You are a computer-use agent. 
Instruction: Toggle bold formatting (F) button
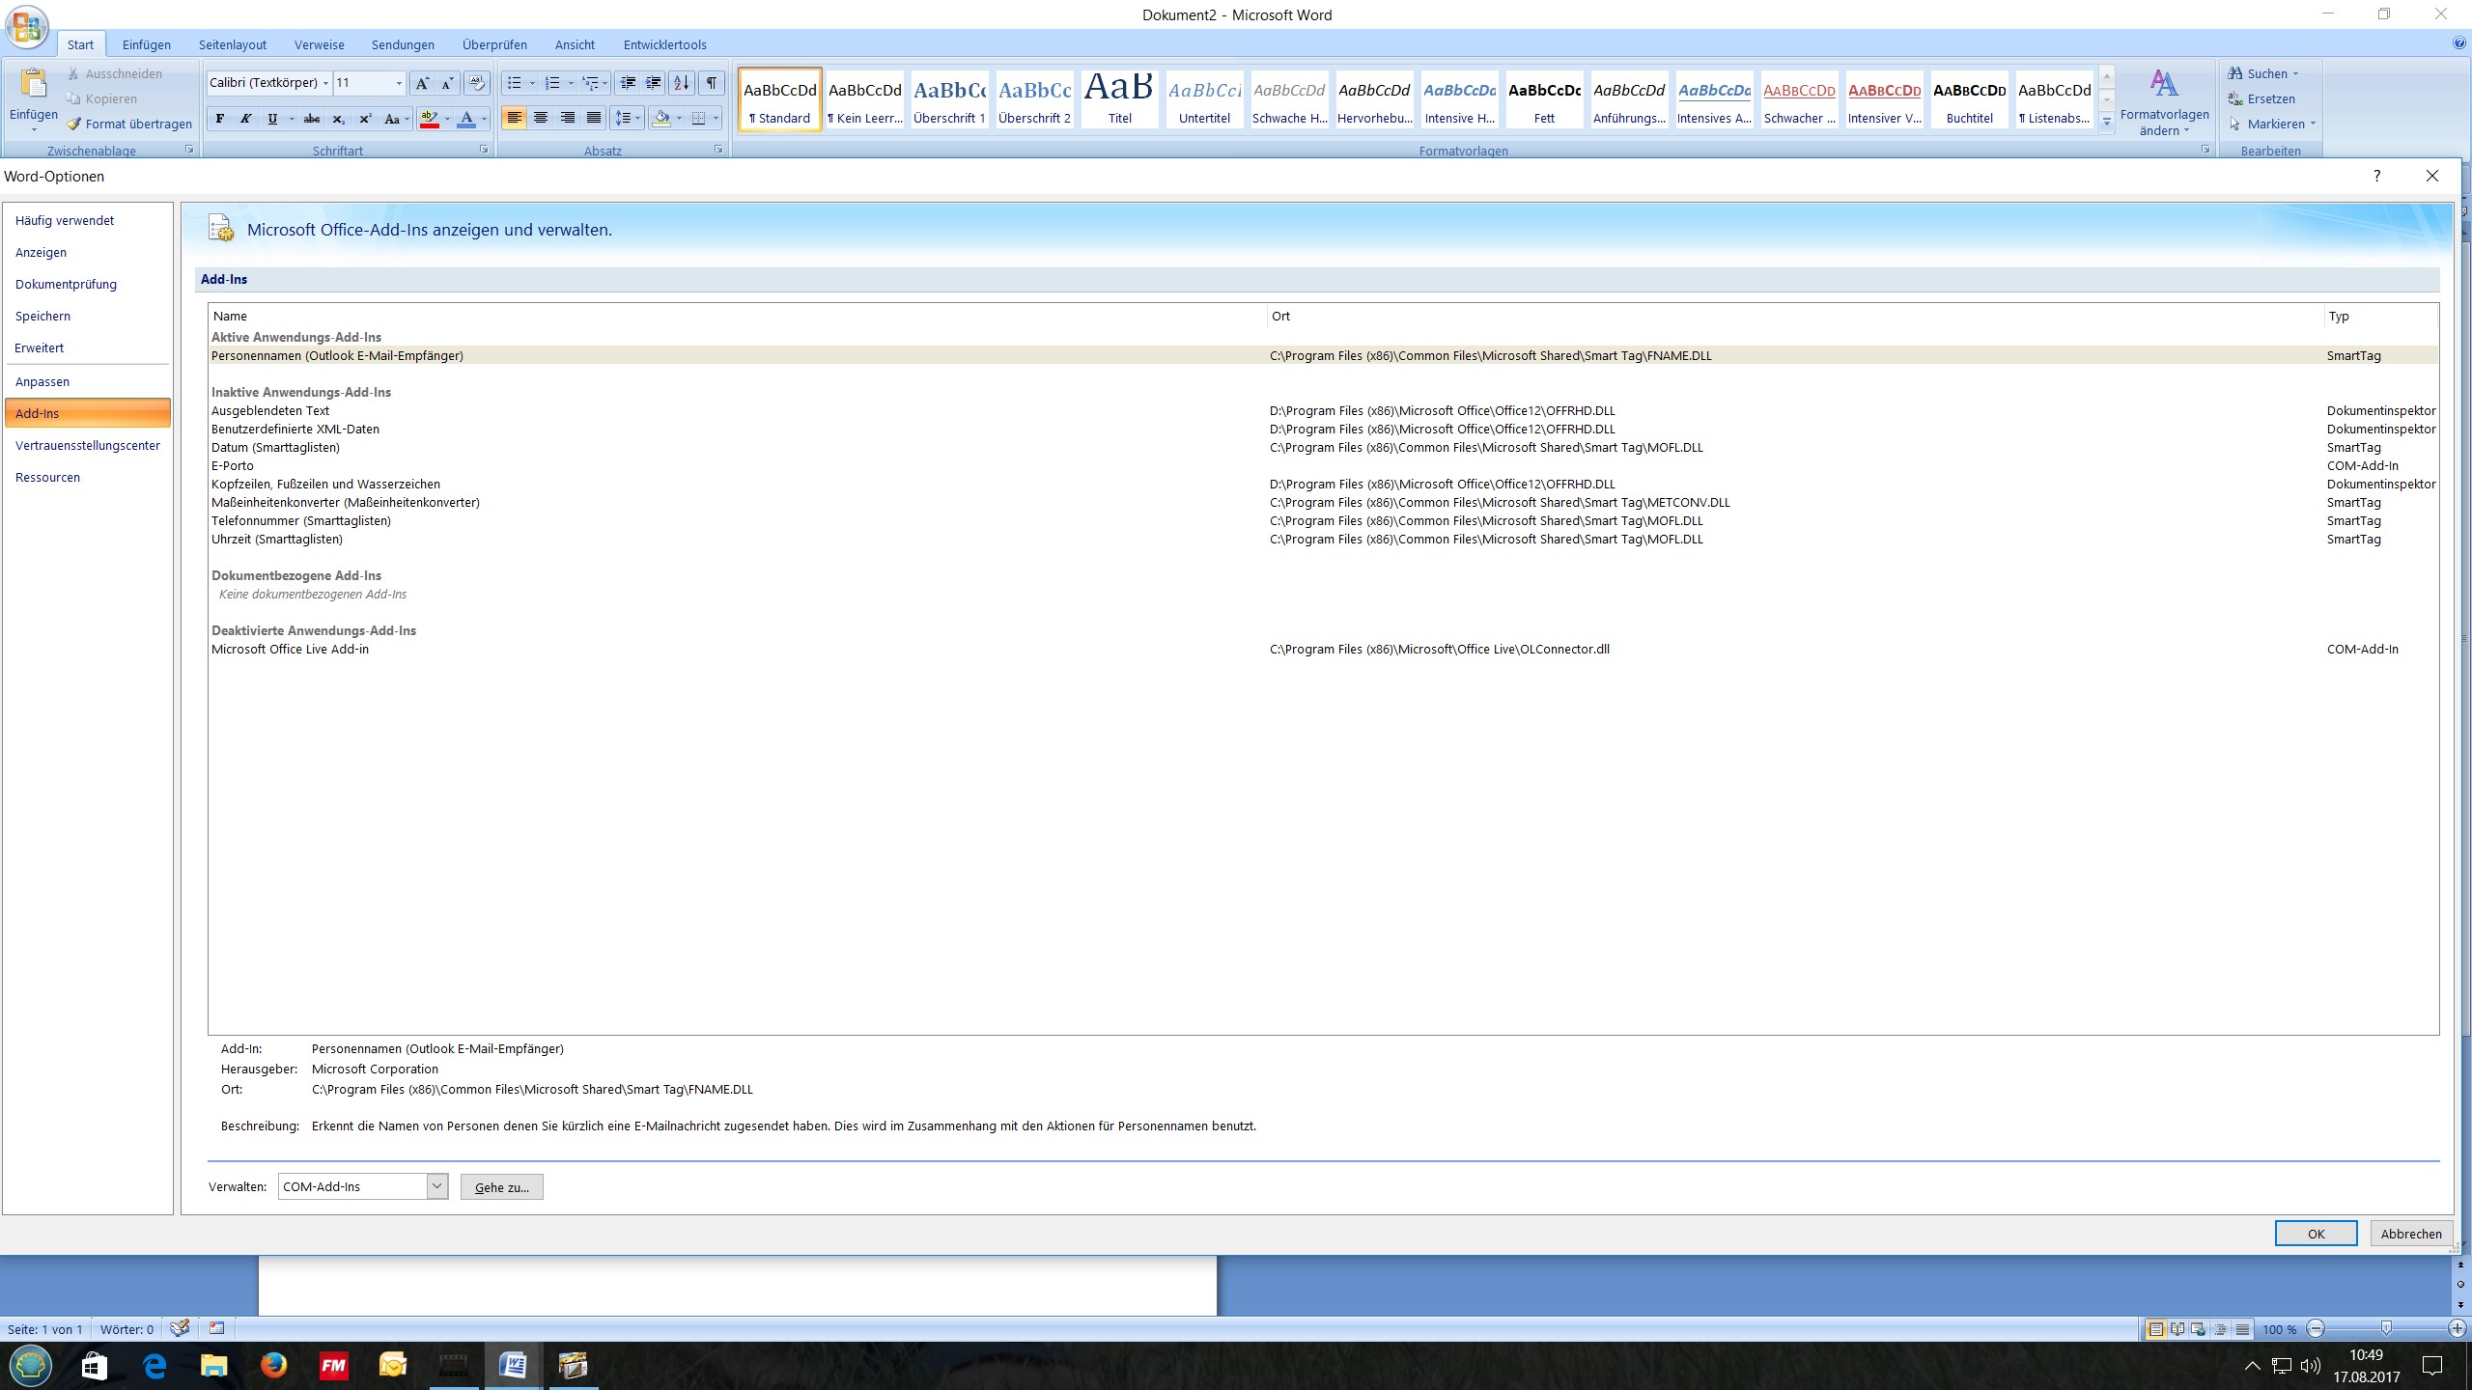[220, 119]
